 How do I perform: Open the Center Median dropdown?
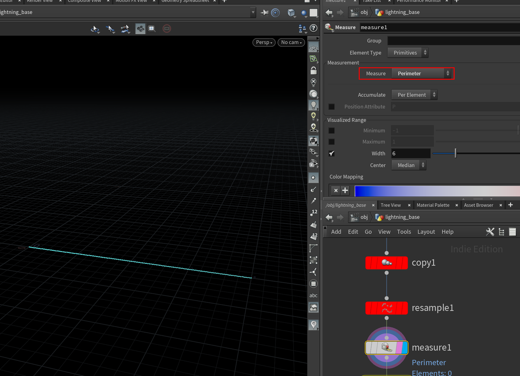409,165
